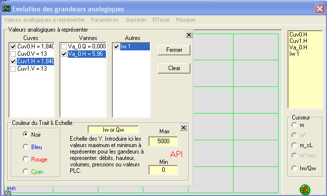This screenshot has width=327, height=196.
Task: Close the Couleur du Trait & Echelle panel
Action: (184, 128)
